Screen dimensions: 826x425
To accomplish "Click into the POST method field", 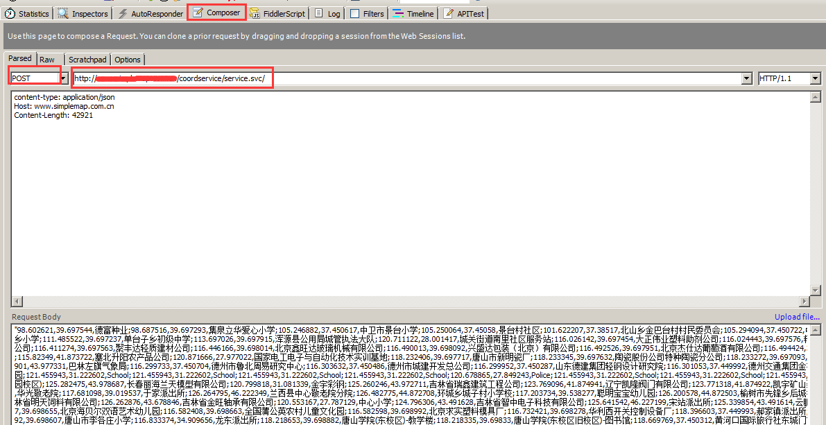I will [x=35, y=78].
